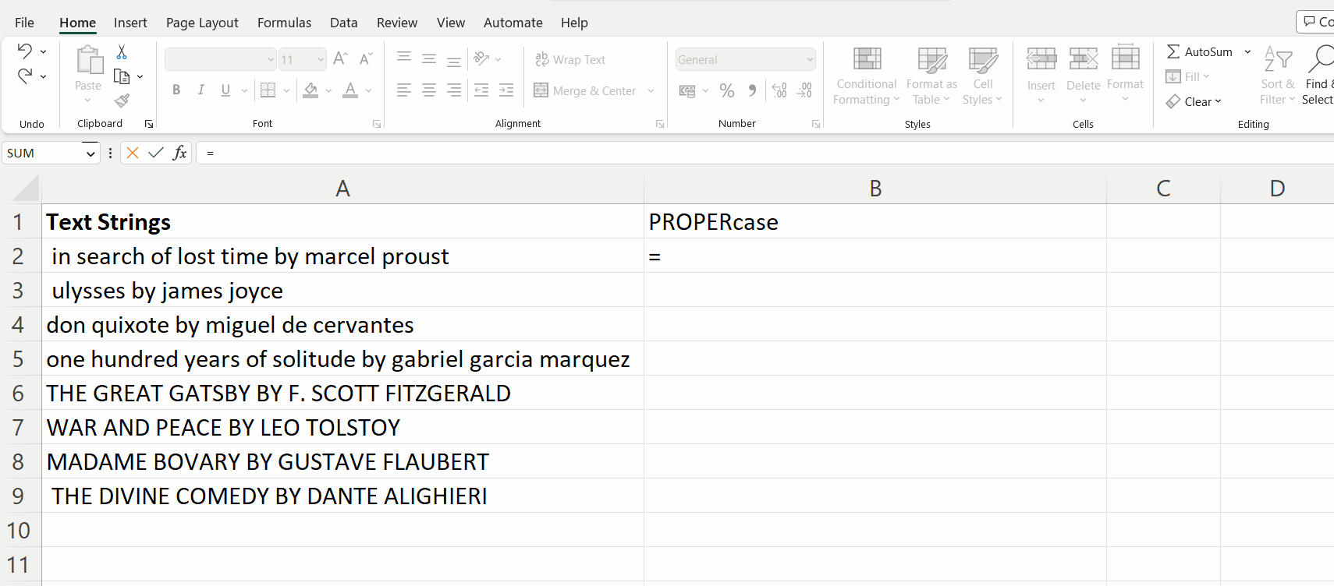Toggle Bold formatting
This screenshot has height=586, width=1334.
[176, 90]
